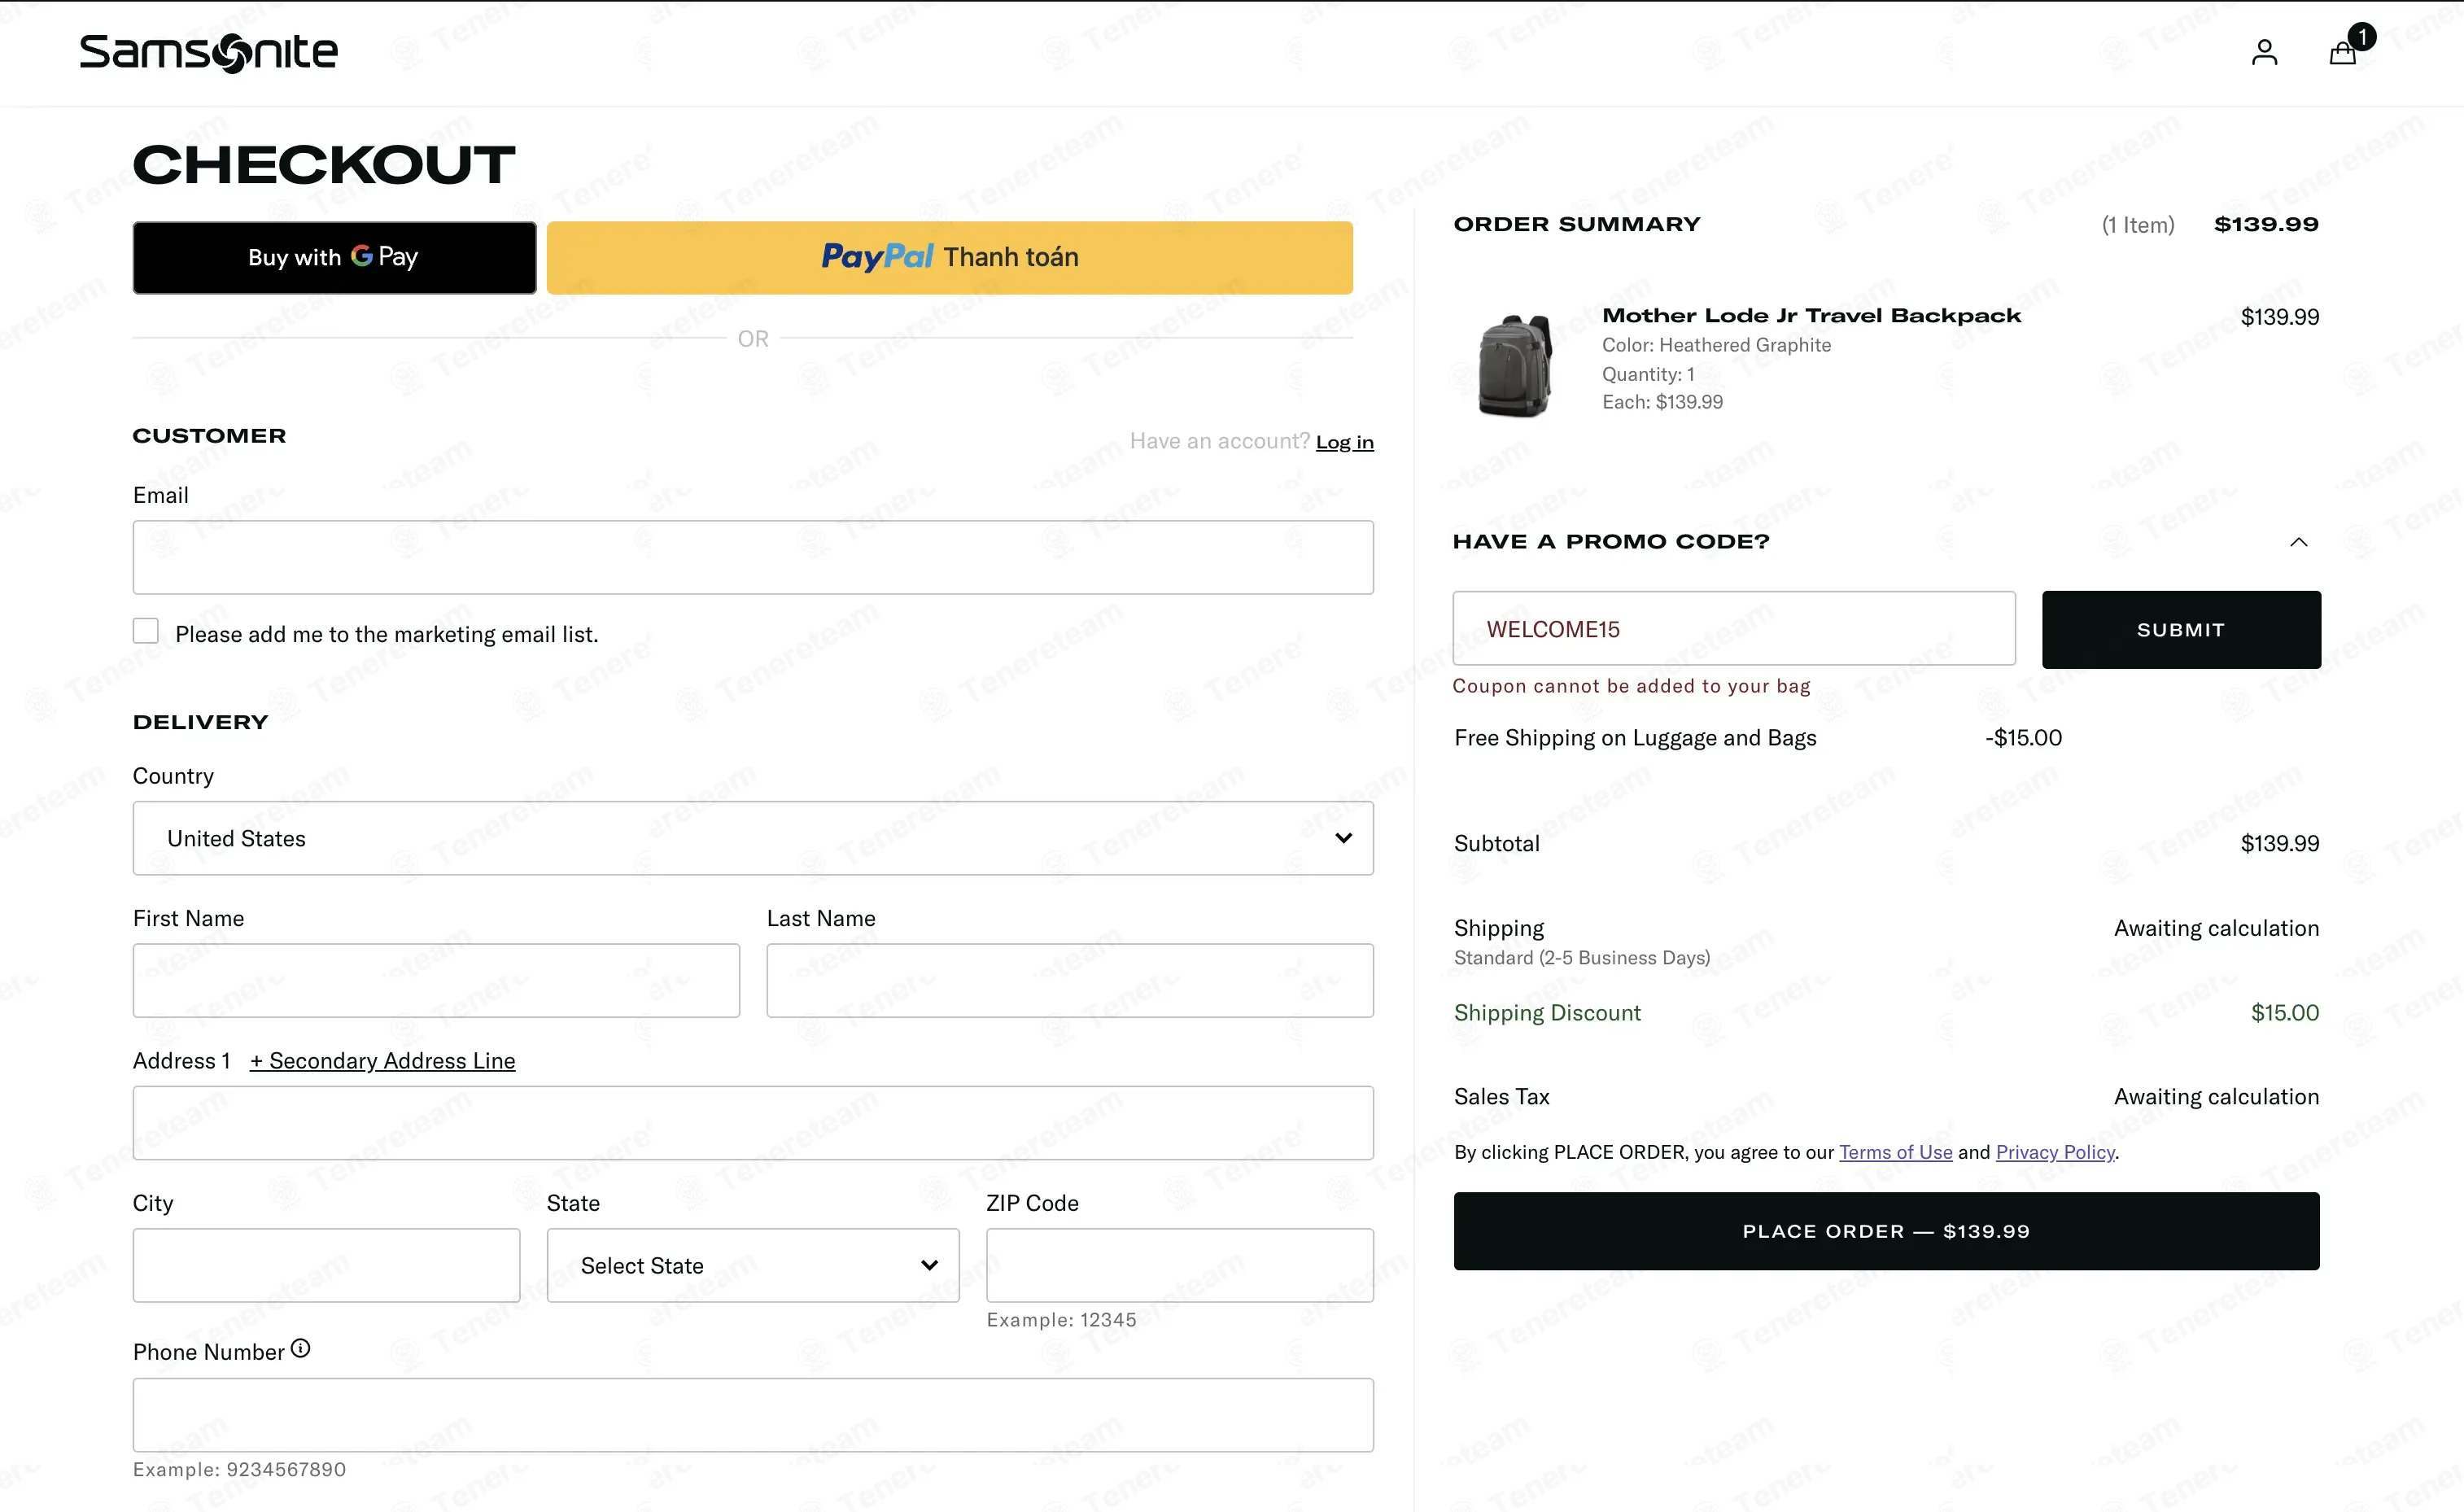2464x1512 pixels.
Task: Focus the Phone Number field
Action: point(753,1415)
